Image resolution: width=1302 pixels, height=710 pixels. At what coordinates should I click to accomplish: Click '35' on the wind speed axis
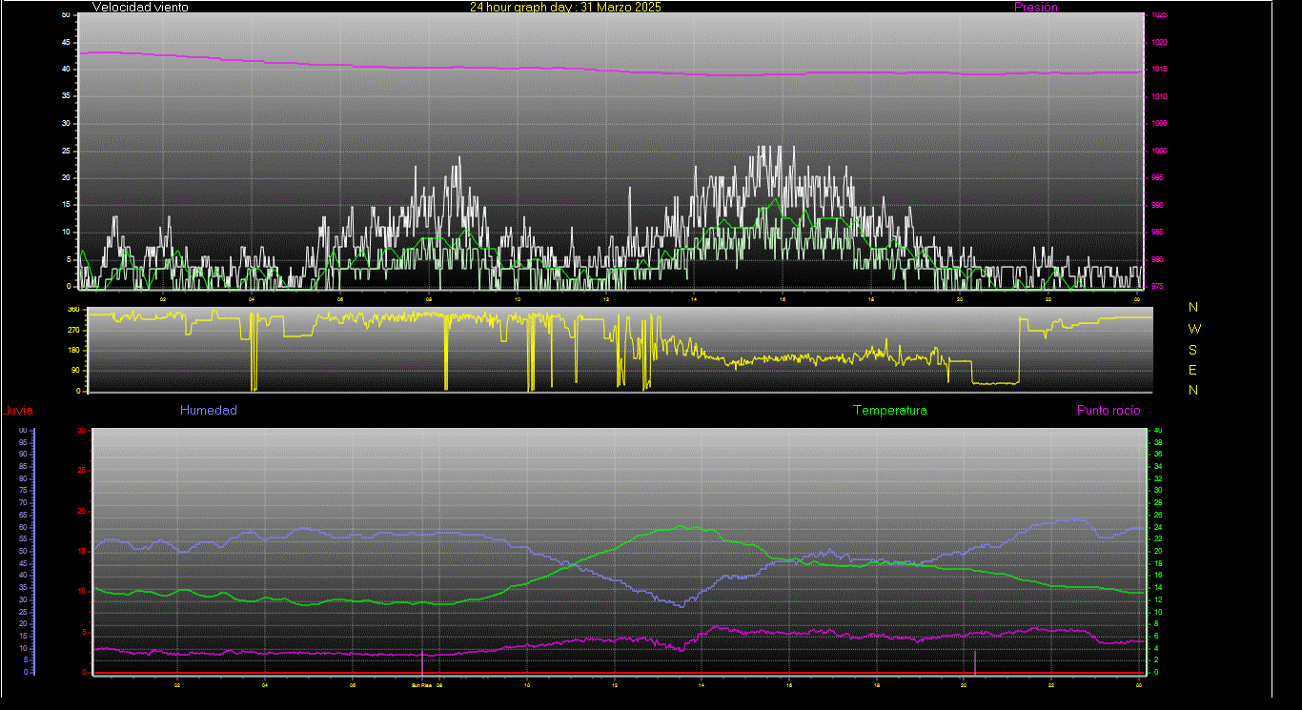(x=66, y=96)
